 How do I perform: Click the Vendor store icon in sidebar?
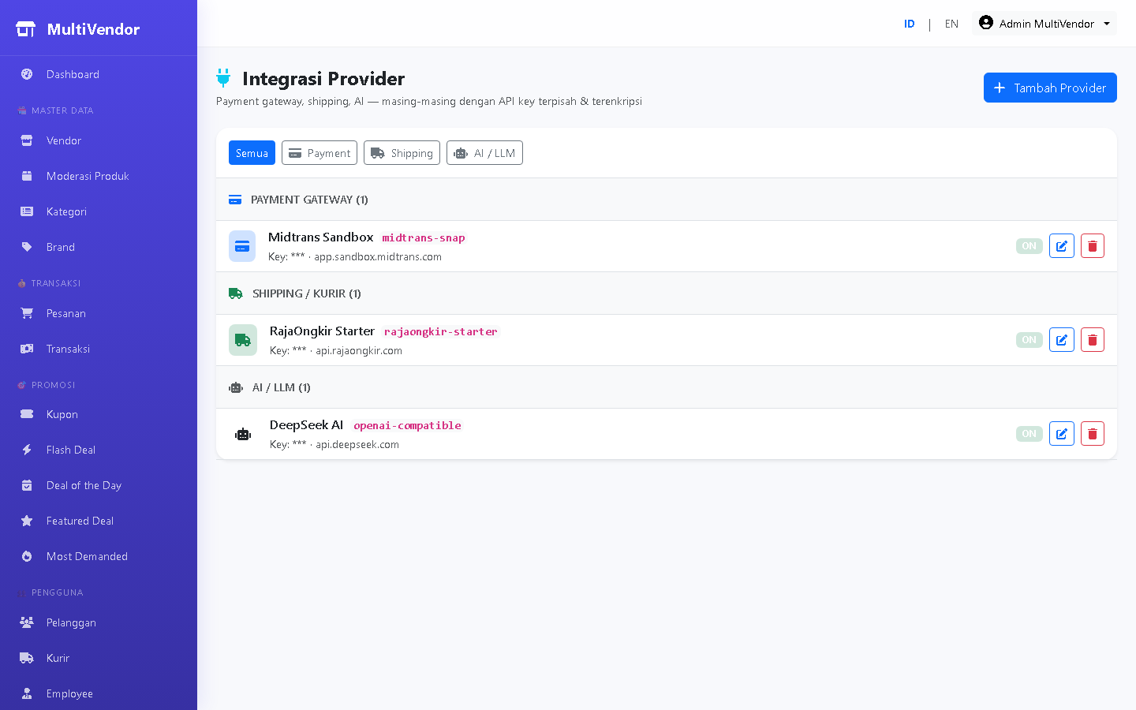click(27, 140)
